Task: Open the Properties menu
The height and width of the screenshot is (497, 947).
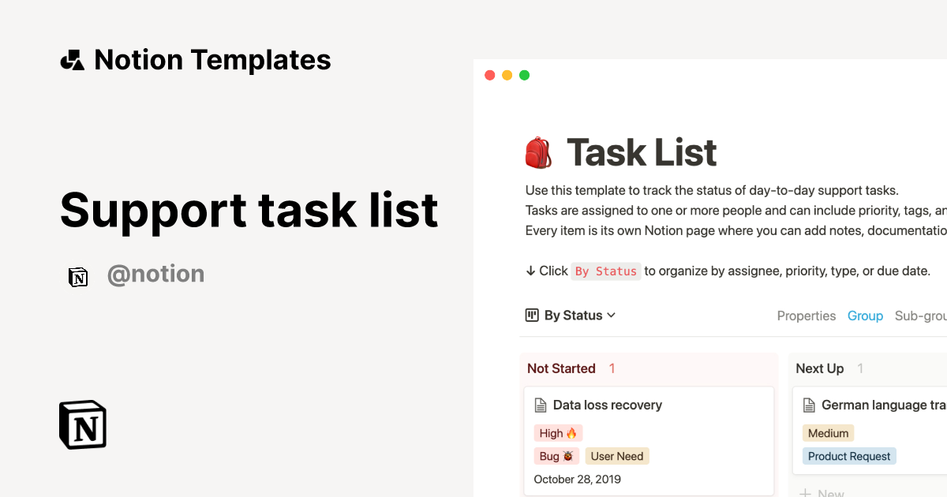Action: (x=806, y=316)
